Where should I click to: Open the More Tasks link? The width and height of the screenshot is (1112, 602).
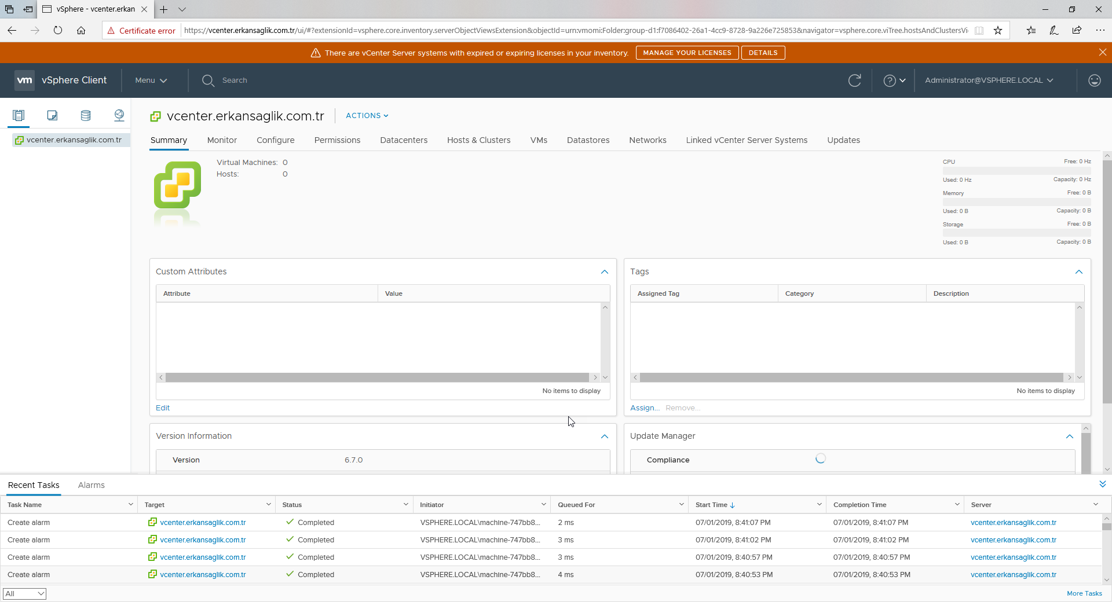tap(1084, 593)
